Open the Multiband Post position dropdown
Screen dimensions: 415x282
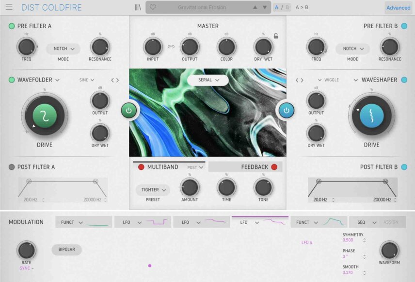click(x=195, y=167)
